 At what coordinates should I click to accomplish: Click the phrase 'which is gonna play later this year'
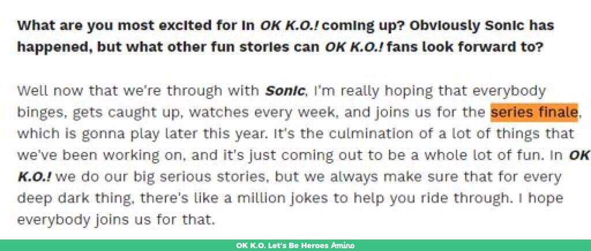coord(127,134)
